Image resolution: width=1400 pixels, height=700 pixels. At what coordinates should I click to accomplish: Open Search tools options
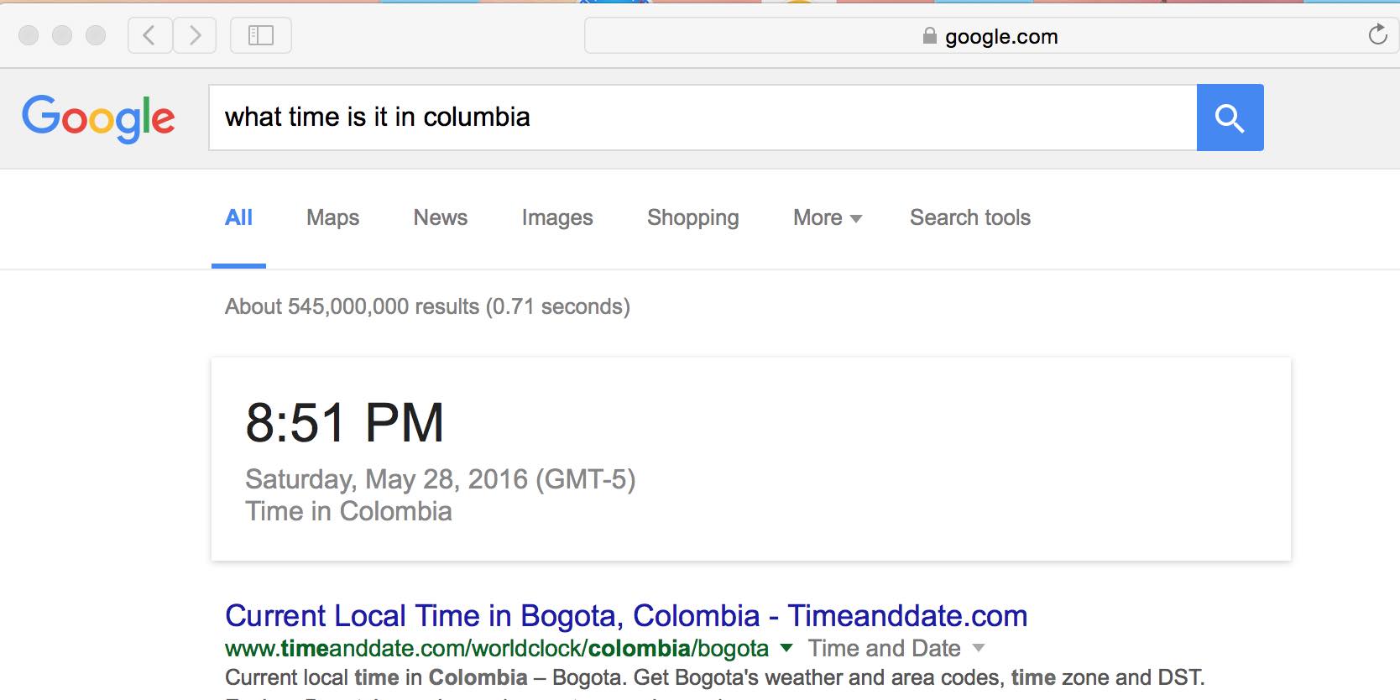click(970, 218)
